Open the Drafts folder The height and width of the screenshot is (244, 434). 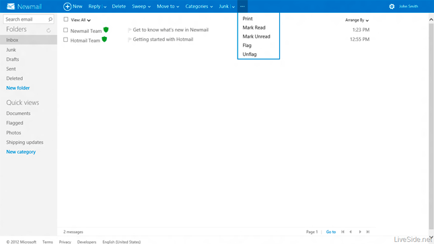click(x=13, y=59)
